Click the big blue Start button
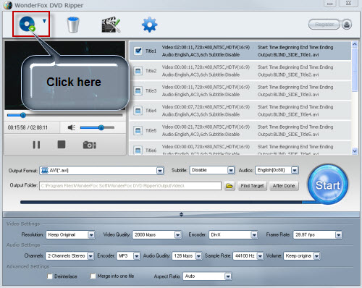The image size is (362, 288). [x=328, y=185]
